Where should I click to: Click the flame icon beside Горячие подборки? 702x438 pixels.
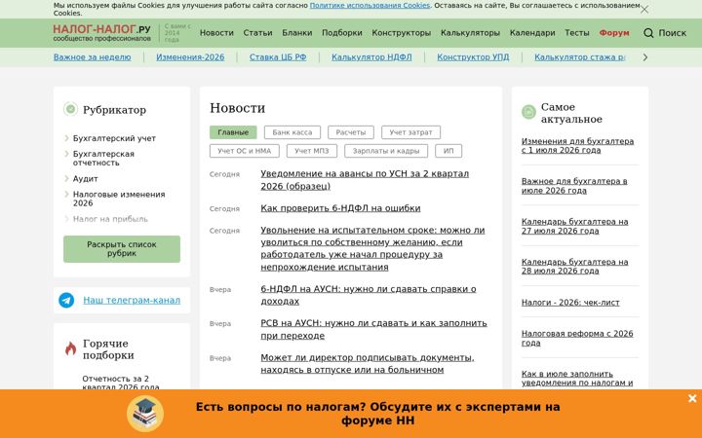click(70, 348)
